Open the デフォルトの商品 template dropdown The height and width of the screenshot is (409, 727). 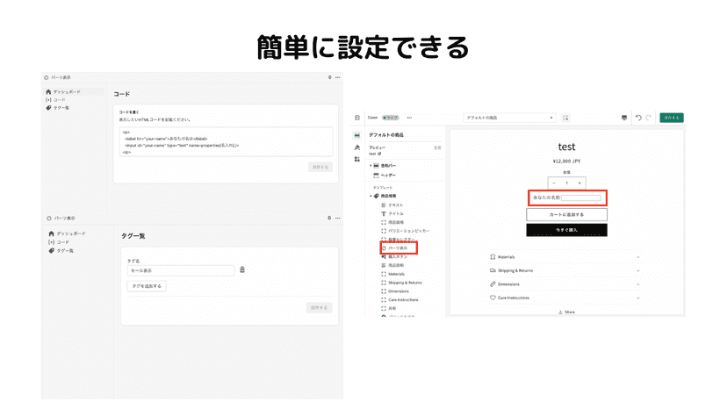click(509, 118)
